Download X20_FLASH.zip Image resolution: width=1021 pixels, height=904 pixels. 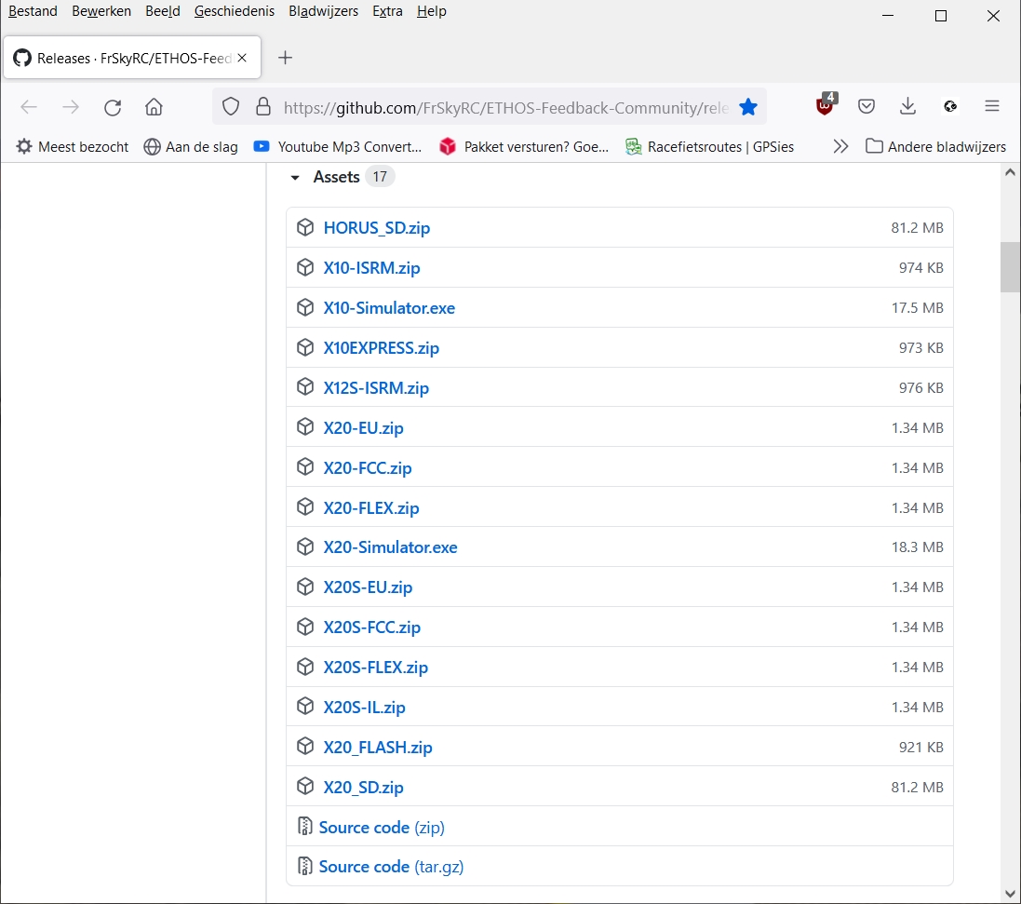(x=378, y=747)
